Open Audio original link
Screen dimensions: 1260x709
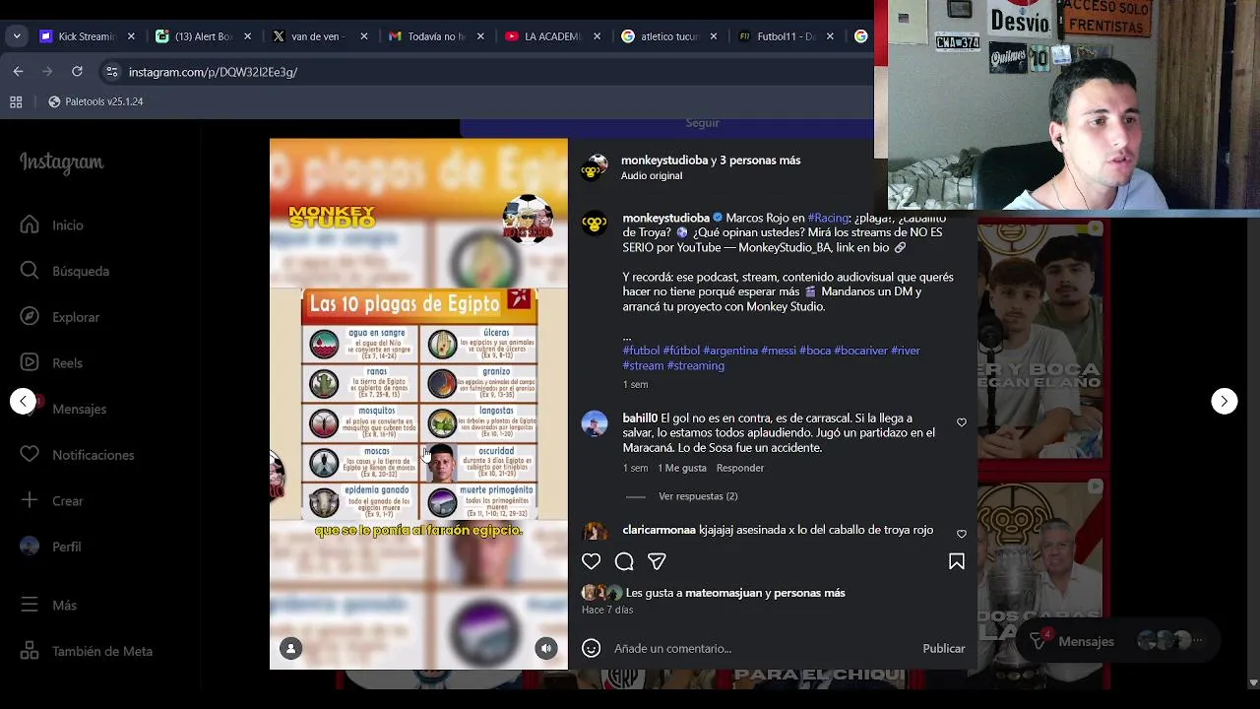(x=652, y=175)
